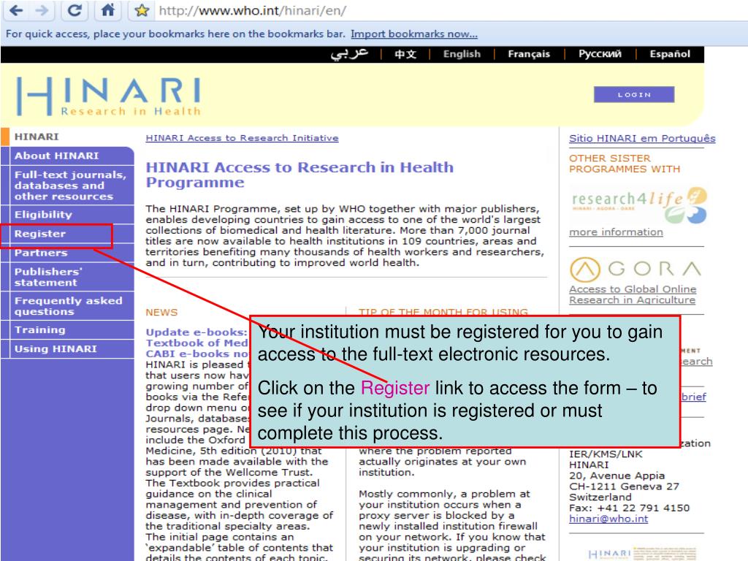Viewport: 748px width, 561px height.
Task: Open Using HINARI sidebar item
Action: coord(67,348)
